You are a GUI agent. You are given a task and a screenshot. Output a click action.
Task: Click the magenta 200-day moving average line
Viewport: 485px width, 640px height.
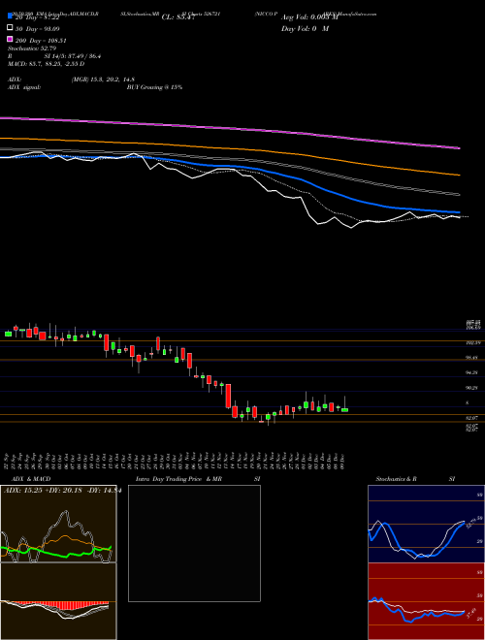[x=230, y=128]
